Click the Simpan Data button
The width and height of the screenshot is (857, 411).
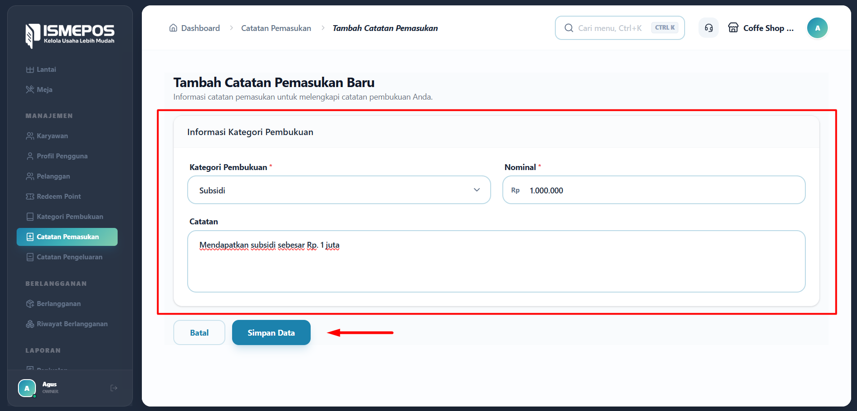pos(271,332)
